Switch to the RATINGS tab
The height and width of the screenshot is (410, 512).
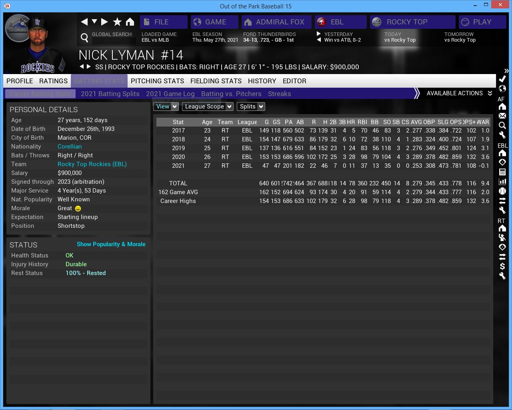[53, 81]
